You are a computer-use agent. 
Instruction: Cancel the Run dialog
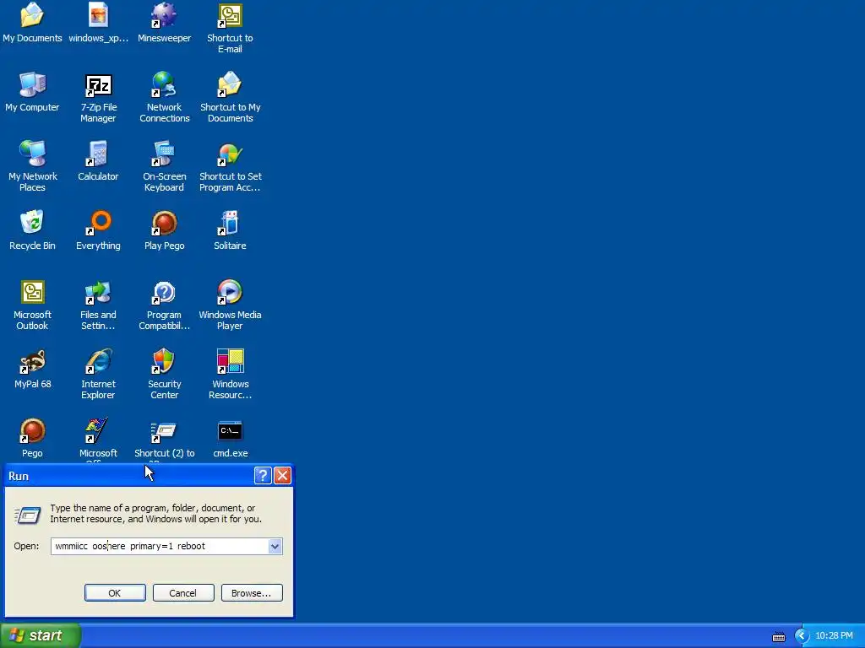coord(183,593)
